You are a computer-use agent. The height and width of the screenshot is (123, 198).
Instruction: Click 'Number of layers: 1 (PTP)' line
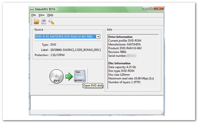click(124, 82)
